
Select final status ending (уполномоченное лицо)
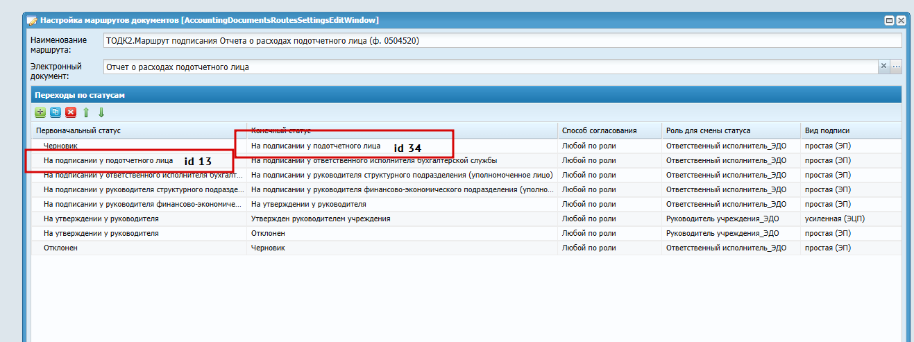pyautogui.click(x=402, y=175)
